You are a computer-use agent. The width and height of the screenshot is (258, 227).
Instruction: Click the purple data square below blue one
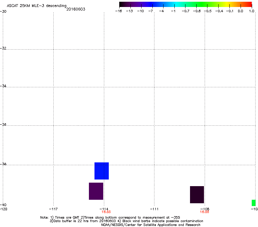(96, 191)
